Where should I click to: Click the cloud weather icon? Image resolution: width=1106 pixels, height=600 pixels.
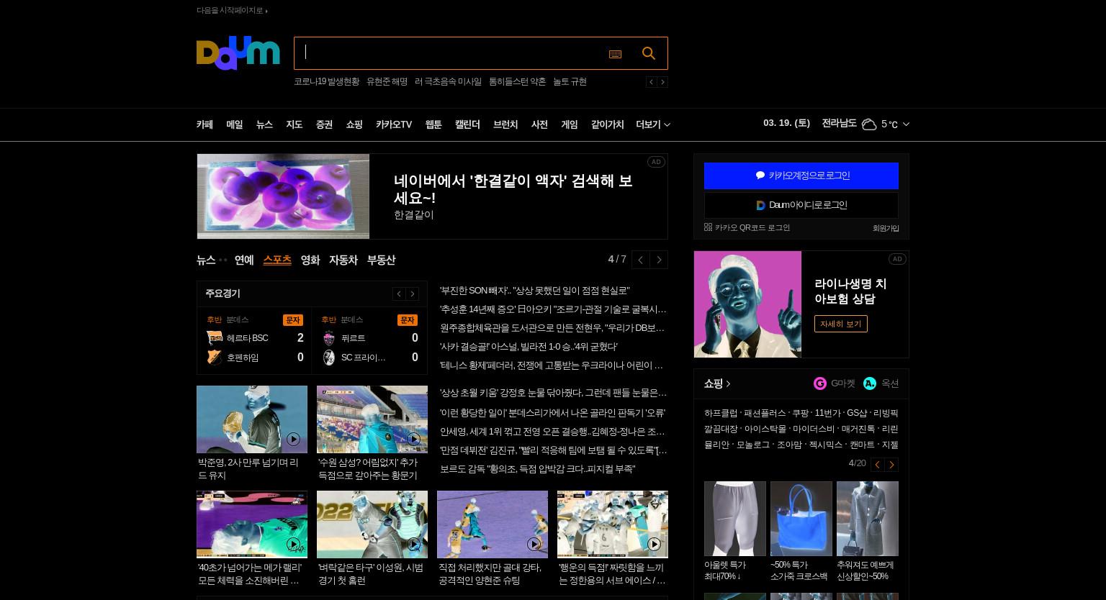[869, 124]
